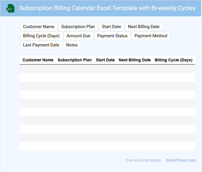Click the Last Payment Date tag
This screenshot has width=202, height=172.
pyautogui.click(x=41, y=45)
